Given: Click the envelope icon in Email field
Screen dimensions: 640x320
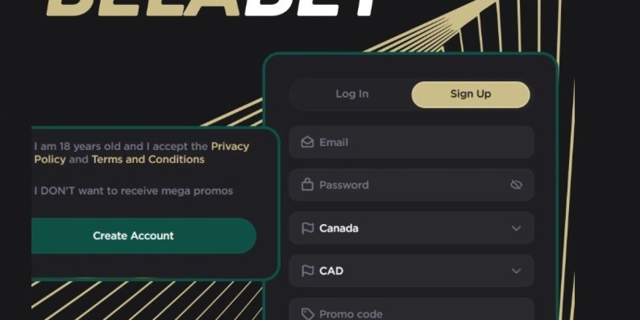Looking at the screenshot, I should (x=307, y=142).
